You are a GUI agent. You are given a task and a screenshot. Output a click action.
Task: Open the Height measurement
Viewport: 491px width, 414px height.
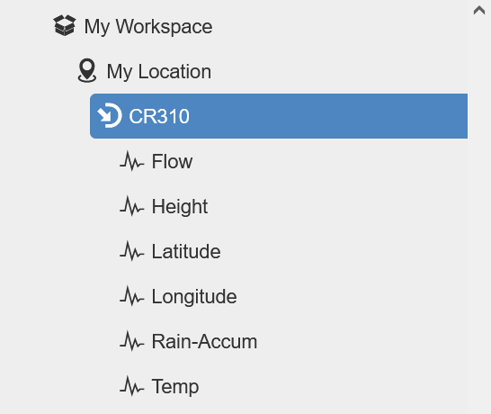click(x=180, y=207)
